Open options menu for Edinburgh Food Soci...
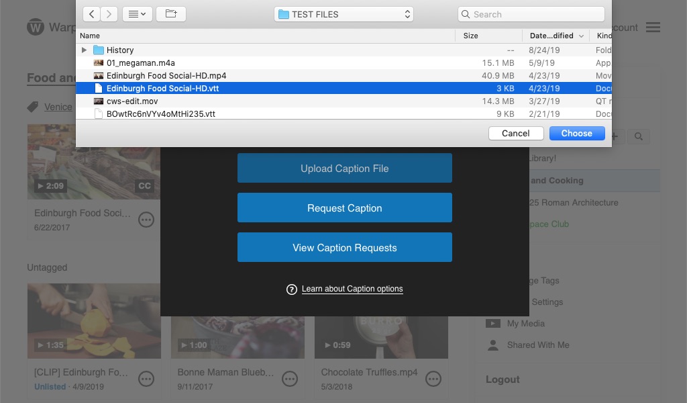The width and height of the screenshot is (687, 403). point(146,219)
